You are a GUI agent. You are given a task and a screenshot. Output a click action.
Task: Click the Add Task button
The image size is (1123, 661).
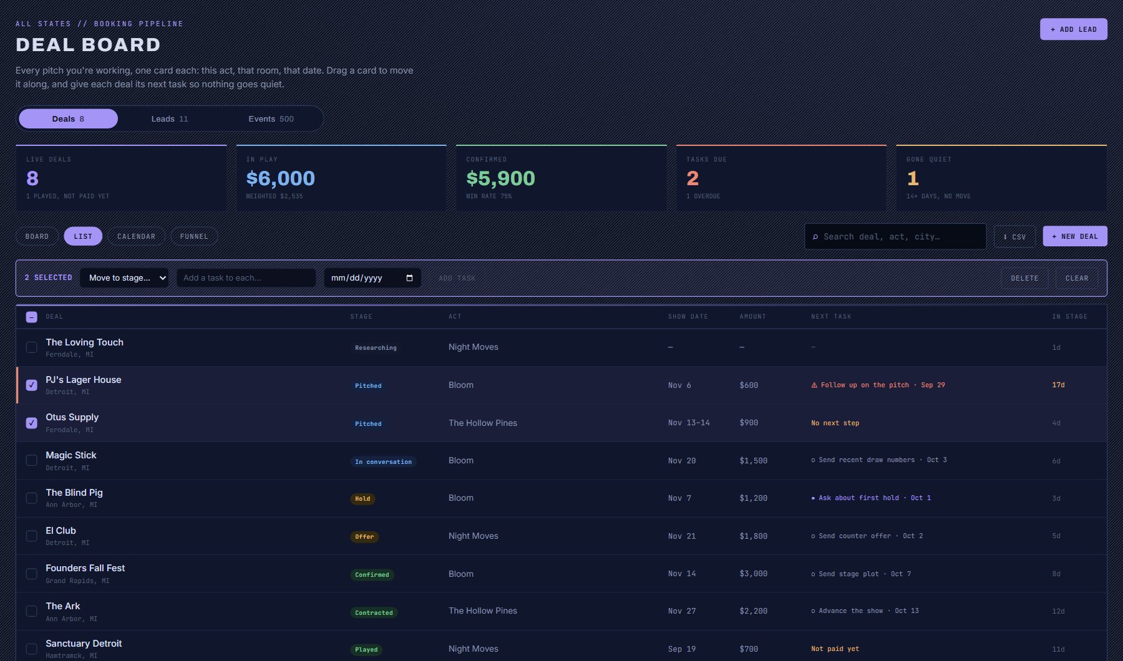pos(457,278)
